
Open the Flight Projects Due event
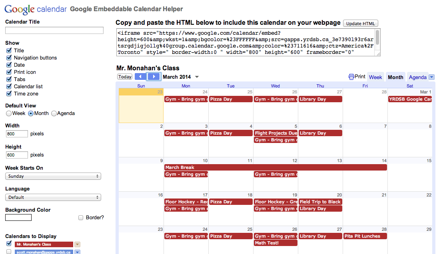coord(275,133)
